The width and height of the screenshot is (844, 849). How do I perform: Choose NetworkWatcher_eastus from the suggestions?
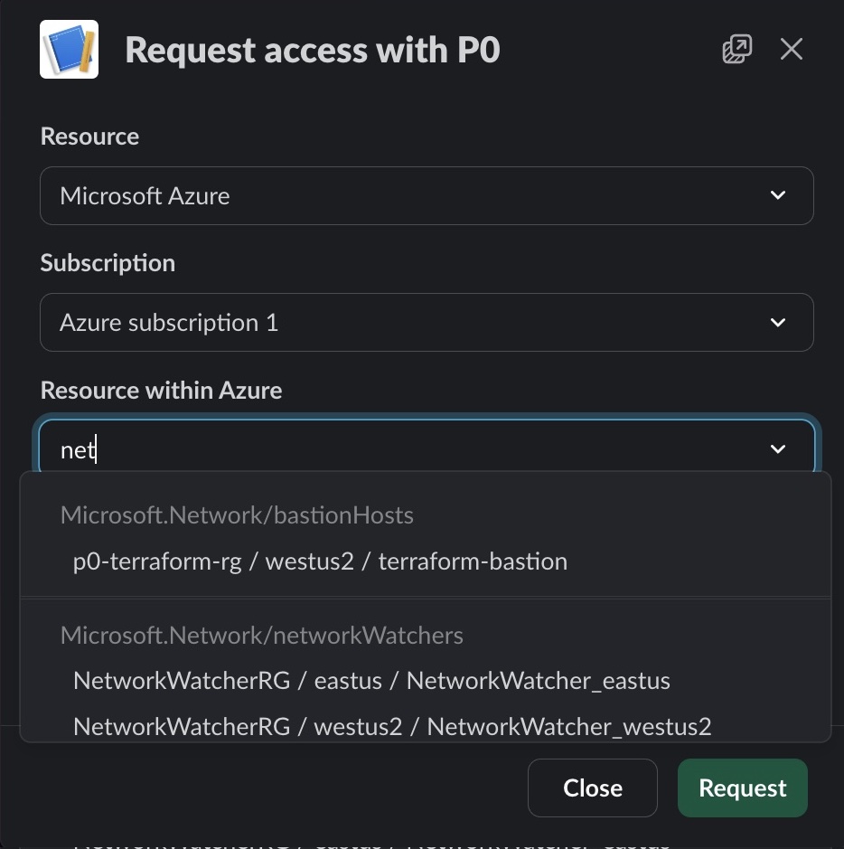pos(371,680)
